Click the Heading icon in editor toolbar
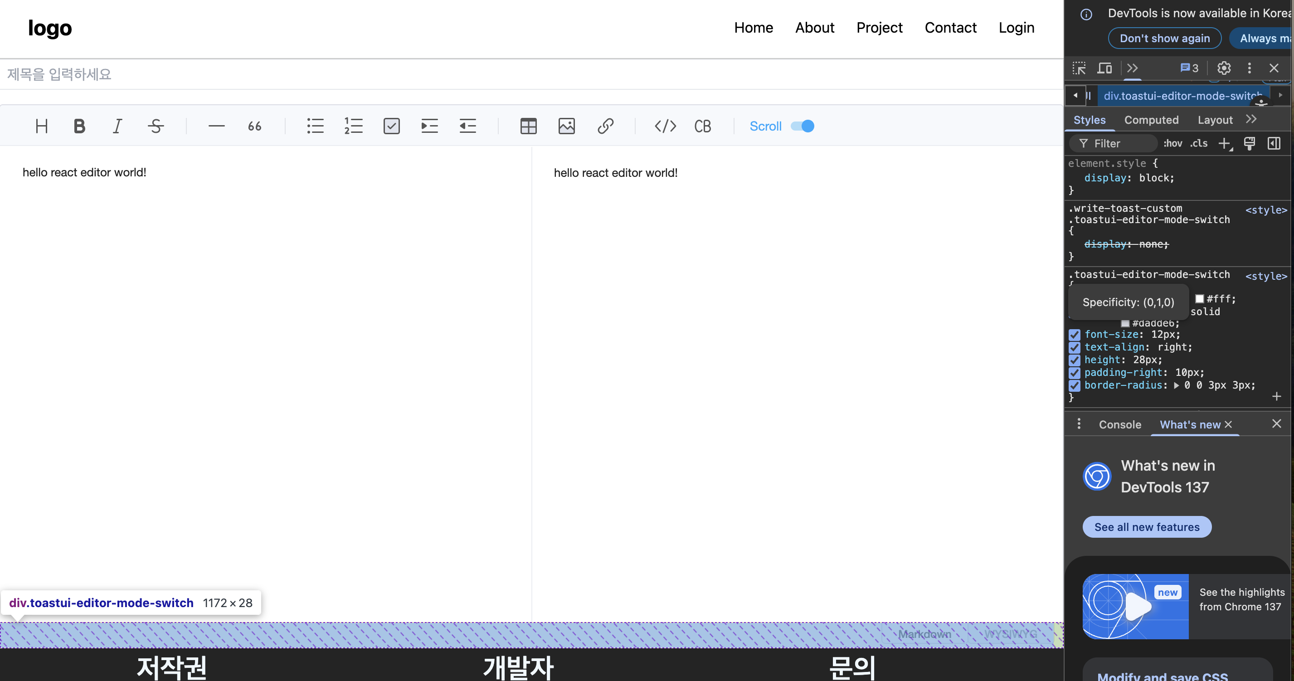Viewport: 1294px width, 681px height. tap(42, 126)
